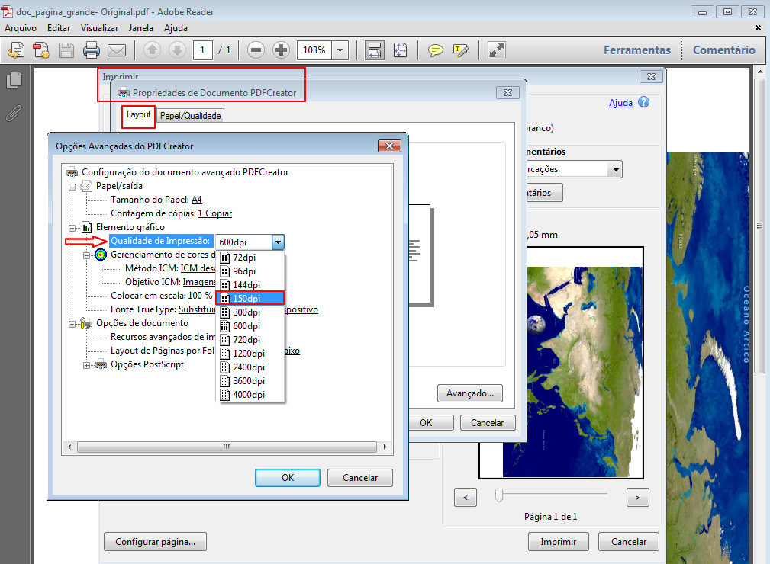
Task: Collapse the Papel/saída tree node
Action: [x=72, y=186]
